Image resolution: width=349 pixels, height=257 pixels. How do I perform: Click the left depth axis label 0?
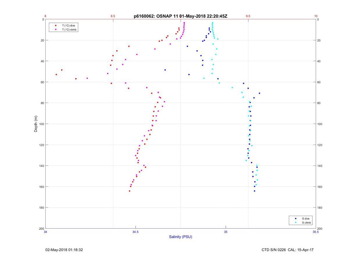point(43,19)
